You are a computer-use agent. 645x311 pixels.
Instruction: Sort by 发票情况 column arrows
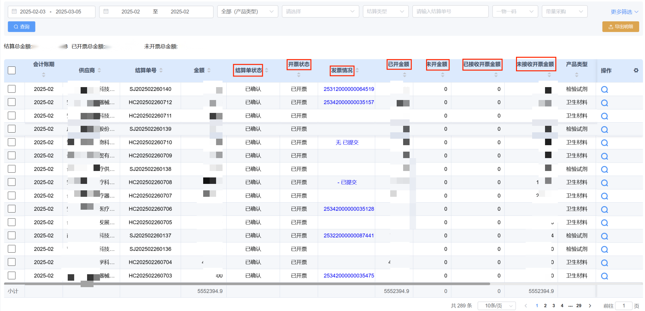[x=357, y=70]
